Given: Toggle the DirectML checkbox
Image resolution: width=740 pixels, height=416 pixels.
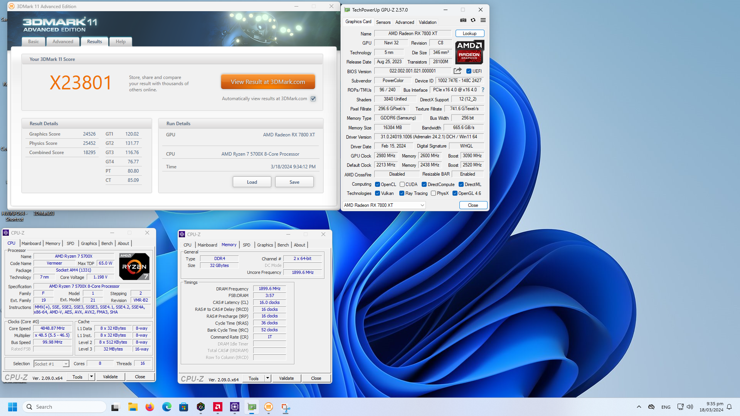Looking at the screenshot, I should (461, 185).
